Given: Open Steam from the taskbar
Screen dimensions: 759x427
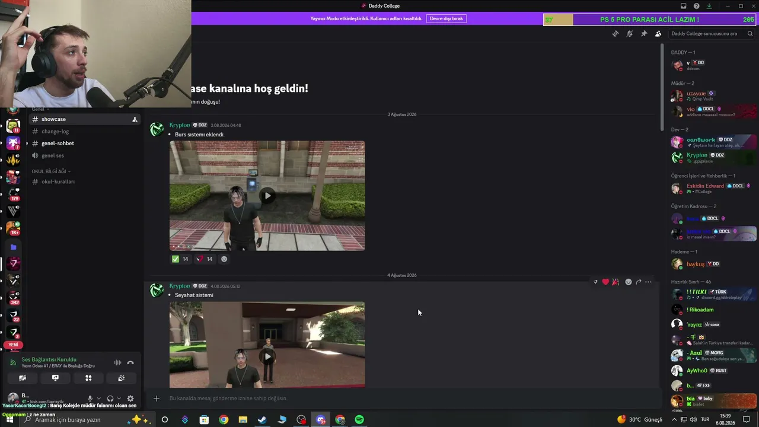Looking at the screenshot, I should tap(262, 420).
